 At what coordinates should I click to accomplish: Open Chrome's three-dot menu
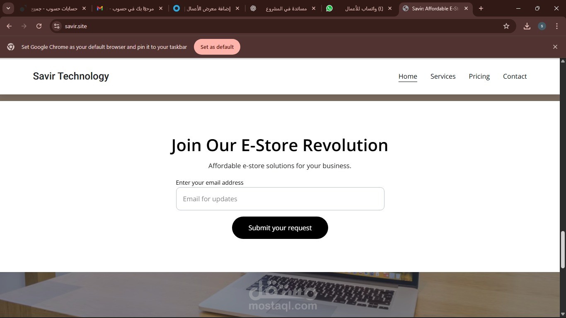557,26
